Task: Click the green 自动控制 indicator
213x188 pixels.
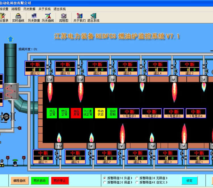Action: (112, 113)
